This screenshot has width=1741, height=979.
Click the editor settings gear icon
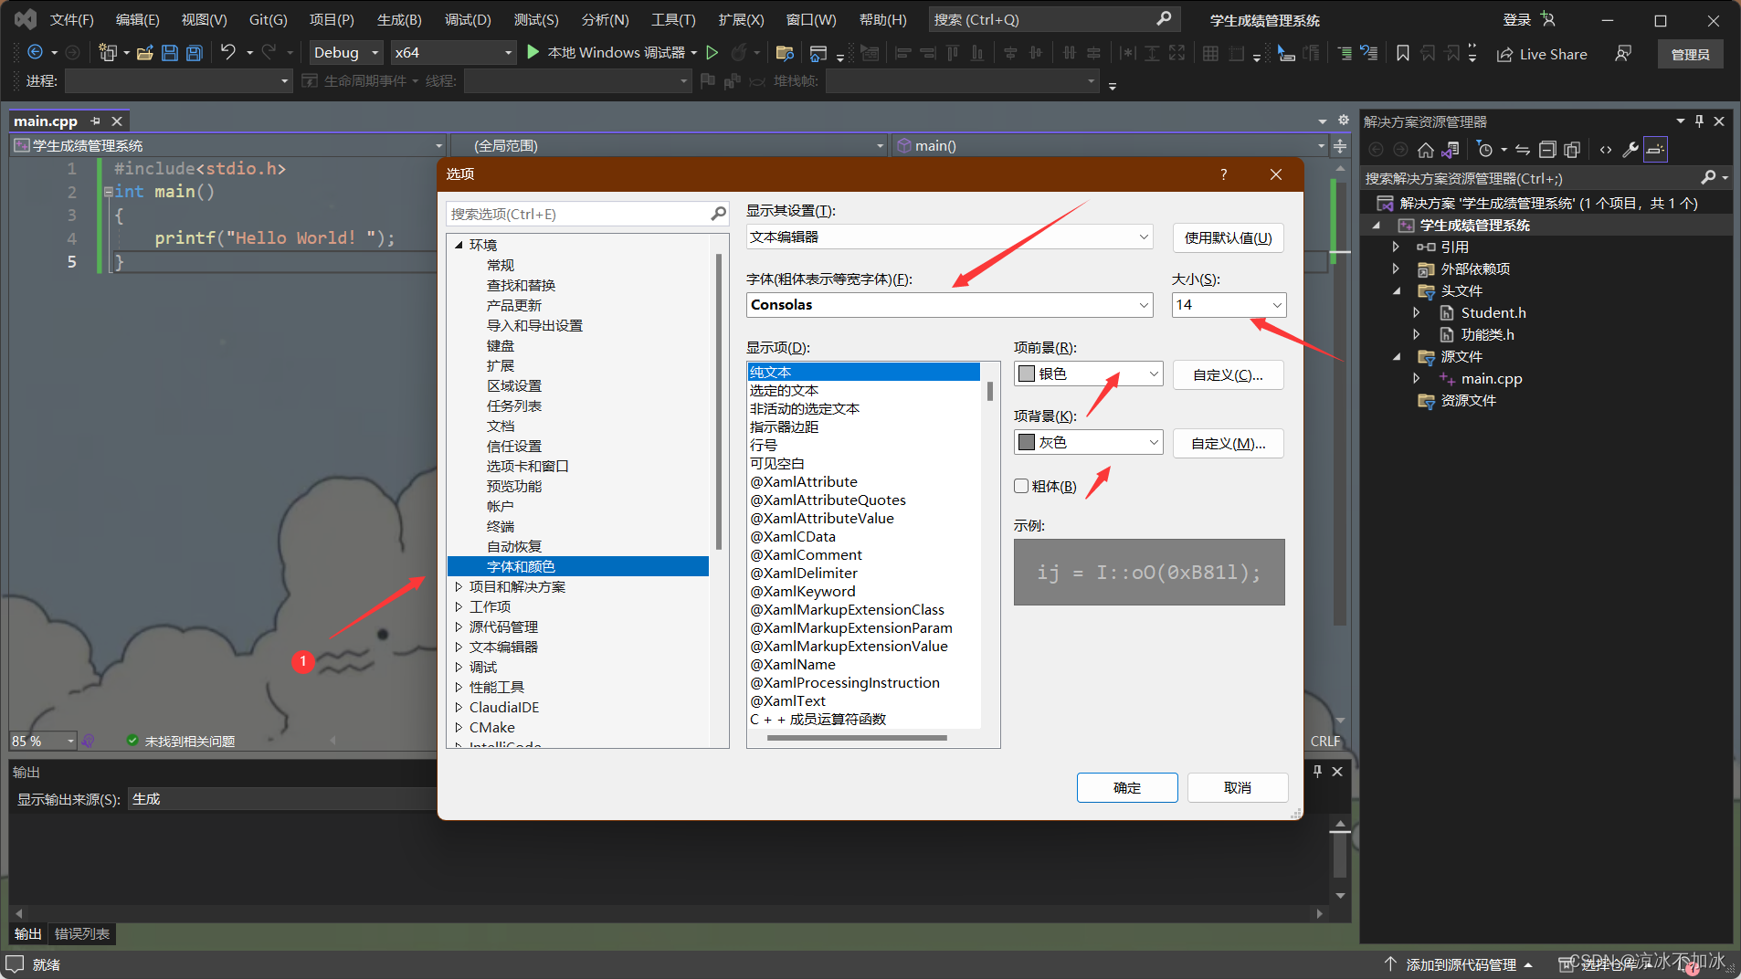tap(1344, 120)
